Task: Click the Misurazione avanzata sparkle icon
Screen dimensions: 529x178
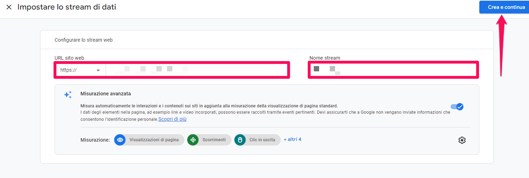Action: coord(68,95)
